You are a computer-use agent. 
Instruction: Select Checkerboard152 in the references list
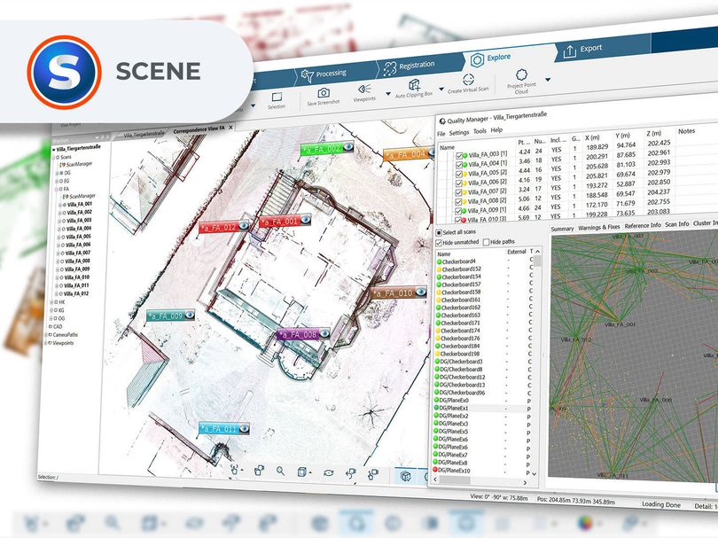[461, 269]
